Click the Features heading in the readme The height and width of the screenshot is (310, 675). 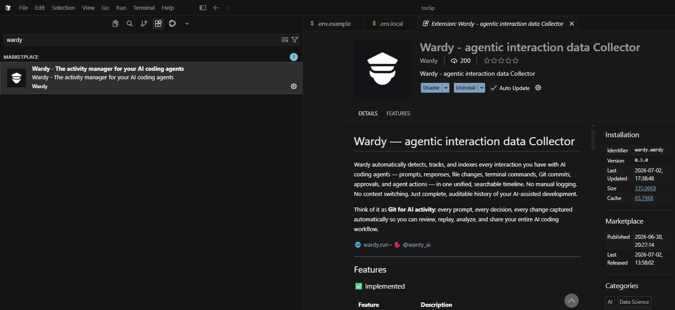pos(370,269)
